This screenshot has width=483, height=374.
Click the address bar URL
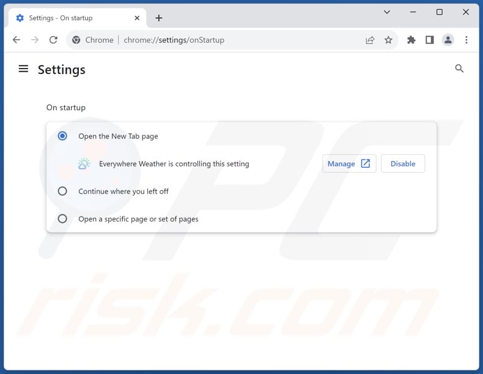point(174,40)
